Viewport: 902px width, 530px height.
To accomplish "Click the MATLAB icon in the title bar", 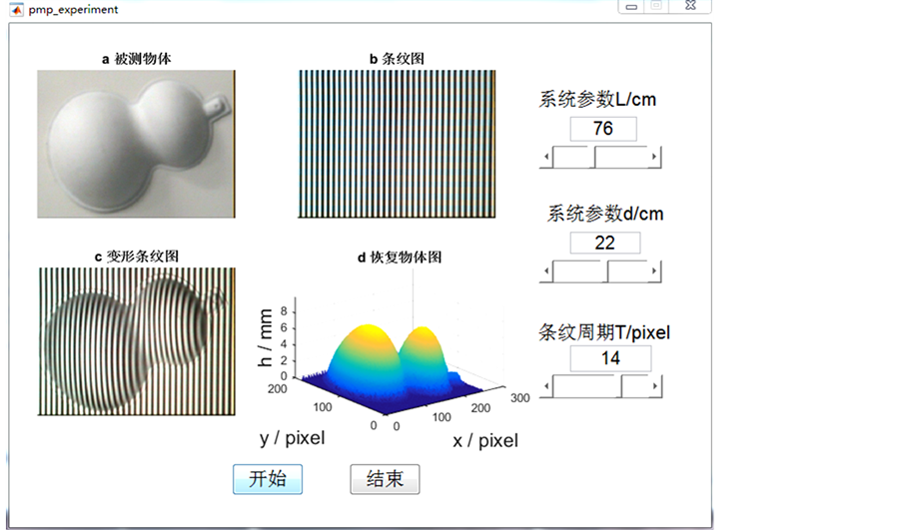I will [16, 9].
